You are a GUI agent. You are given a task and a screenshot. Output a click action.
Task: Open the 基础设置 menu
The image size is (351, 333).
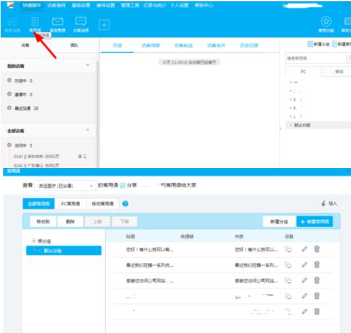(x=81, y=5)
